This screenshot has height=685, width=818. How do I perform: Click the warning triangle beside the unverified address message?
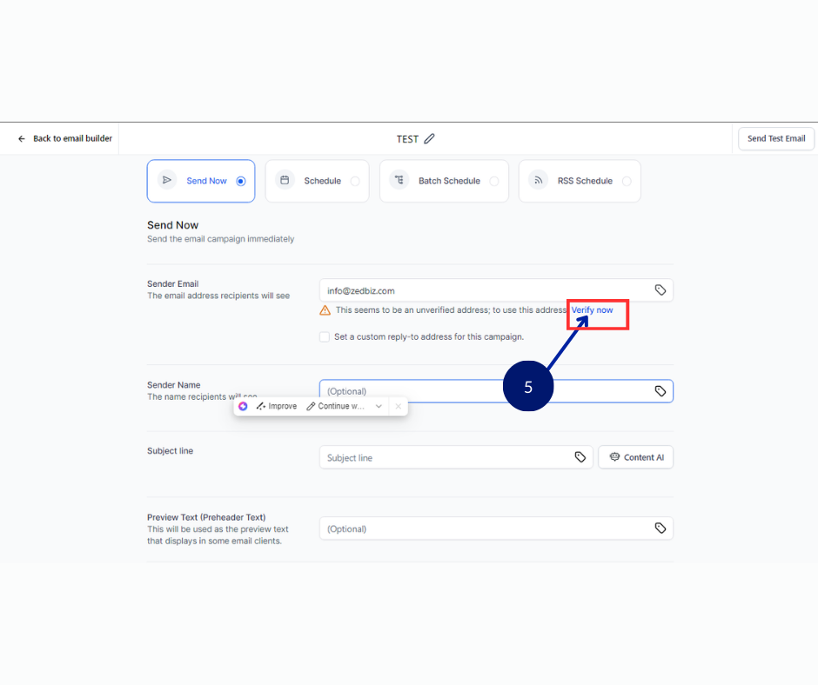pos(325,309)
